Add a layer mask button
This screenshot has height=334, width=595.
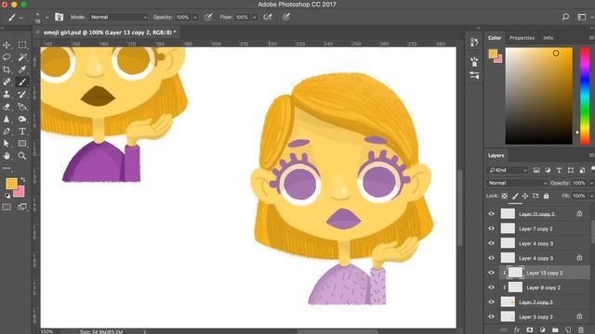click(530, 330)
